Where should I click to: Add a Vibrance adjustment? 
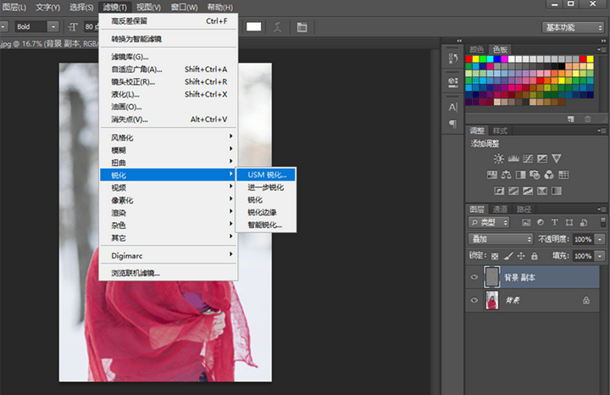(x=557, y=159)
